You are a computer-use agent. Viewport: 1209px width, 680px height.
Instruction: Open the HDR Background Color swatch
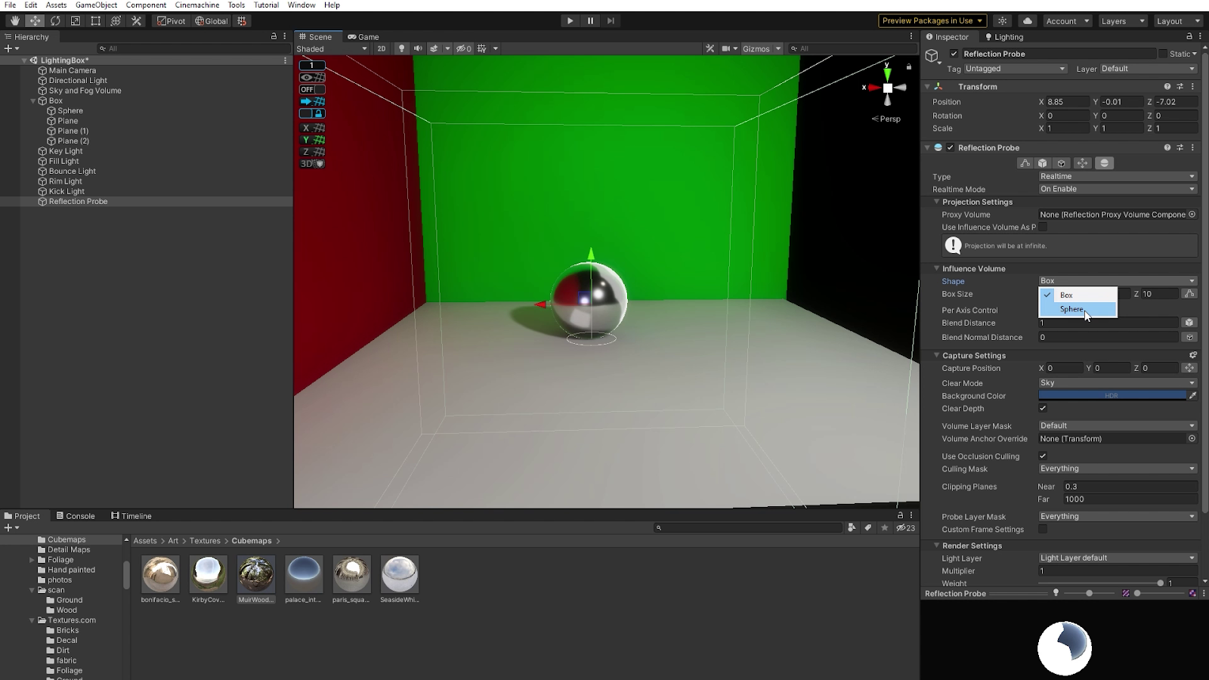(x=1111, y=395)
